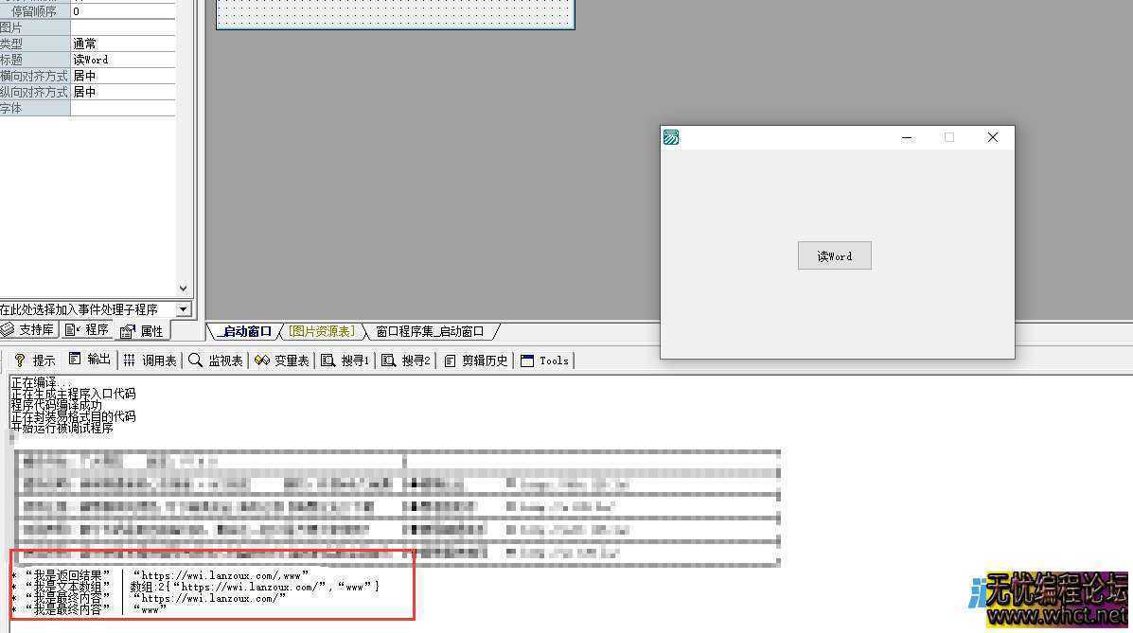Screen dimensions: 1133x633
Task: Select the 图片资源表 tab
Action: pyautogui.click(x=319, y=331)
